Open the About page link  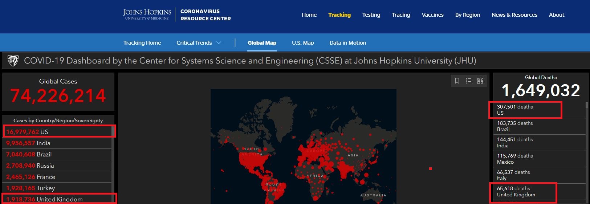click(x=556, y=15)
